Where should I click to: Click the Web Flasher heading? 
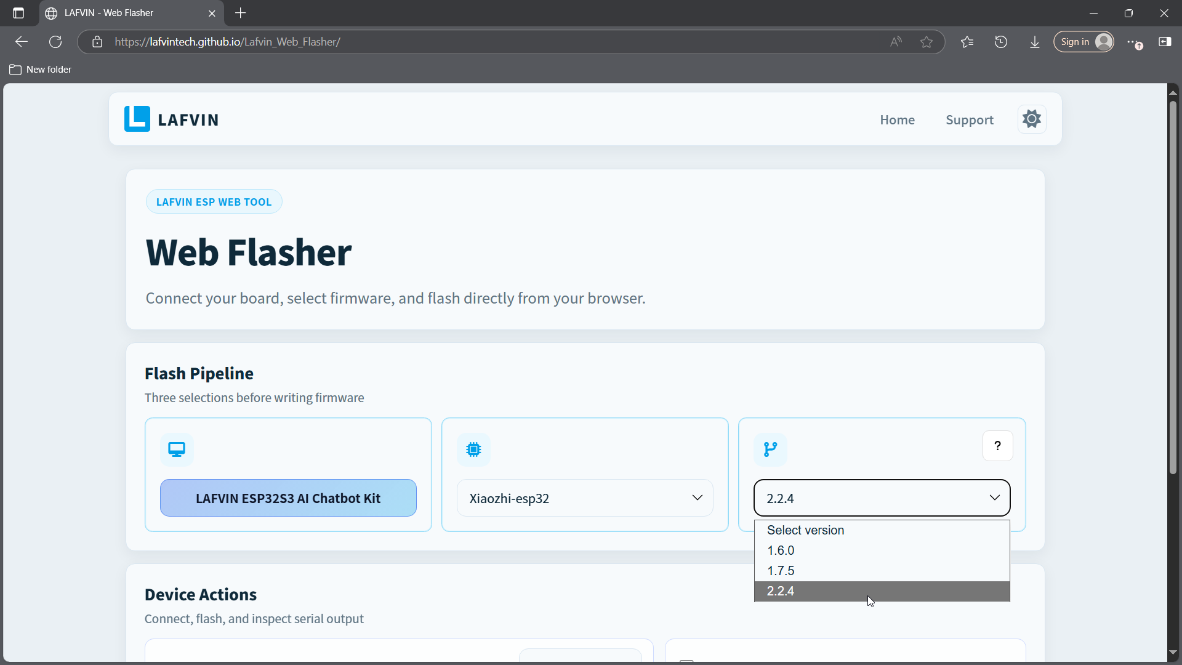tap(249, 252)
